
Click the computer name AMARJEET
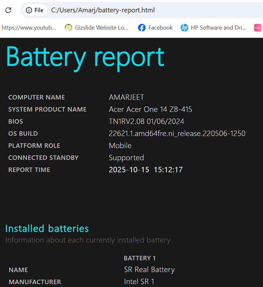coord(126,97)
